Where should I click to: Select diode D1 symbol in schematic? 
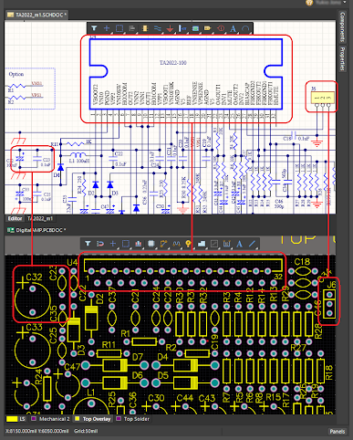pyautogui.click(x=60, y=167)
